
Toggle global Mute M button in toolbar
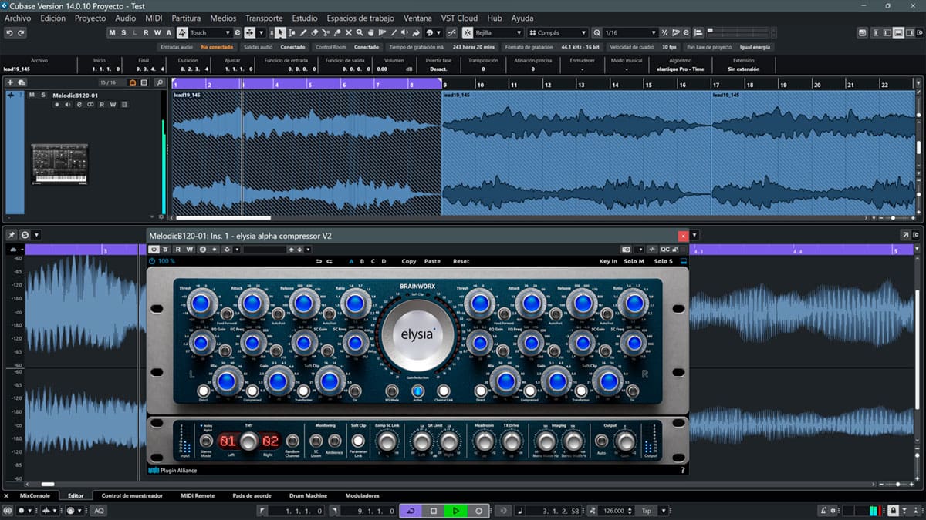pos(113,32)
